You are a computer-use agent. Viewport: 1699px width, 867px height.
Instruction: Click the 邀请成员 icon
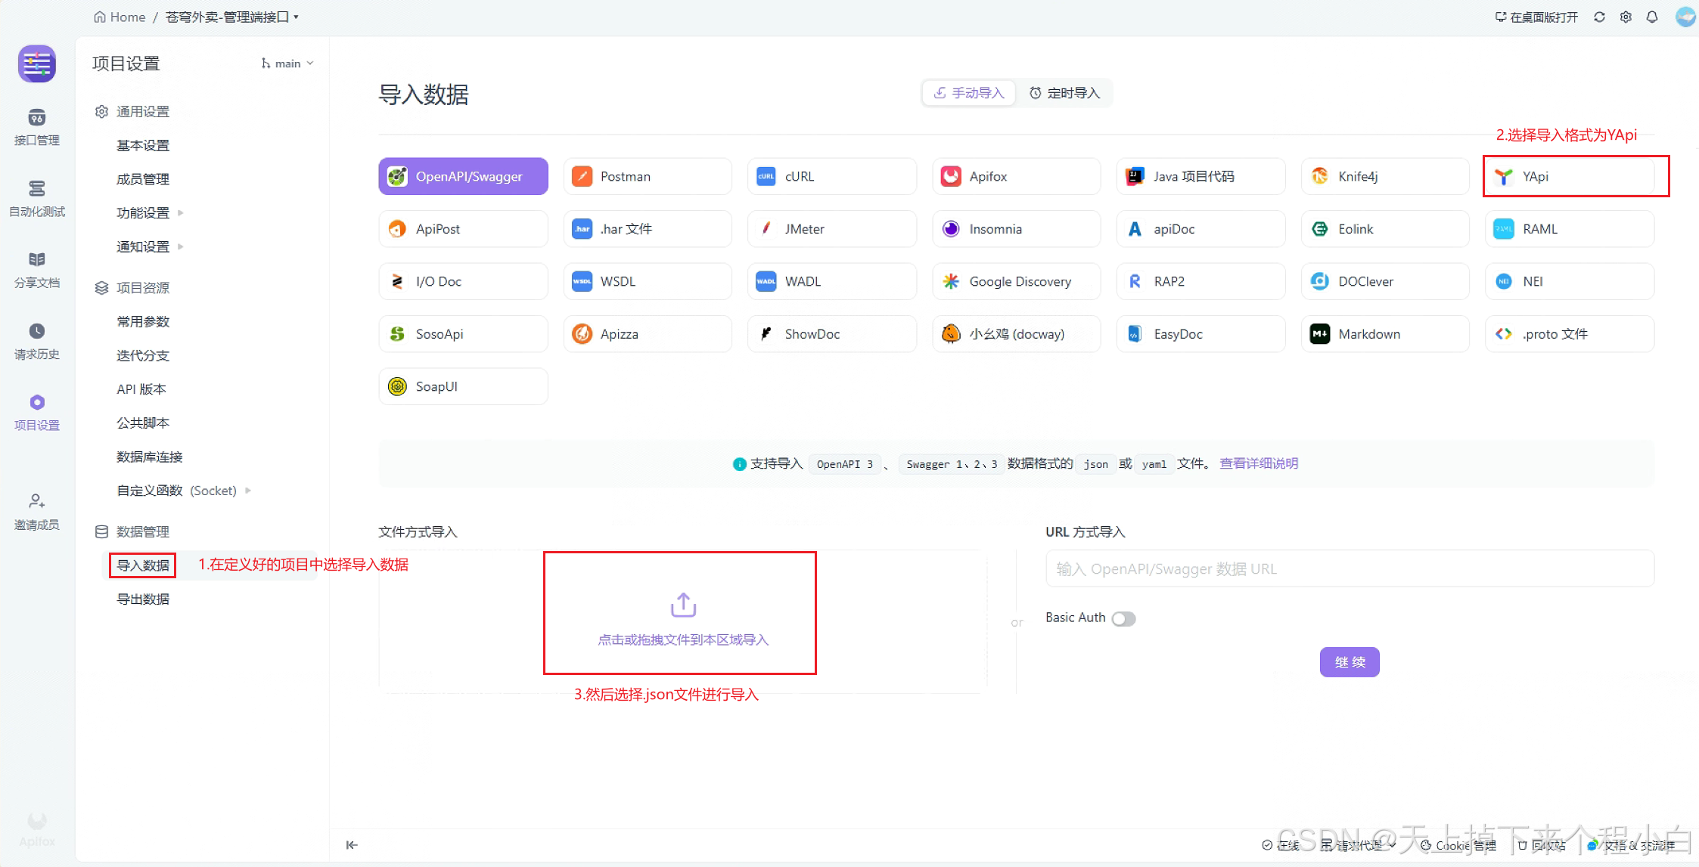coord(36,502)
